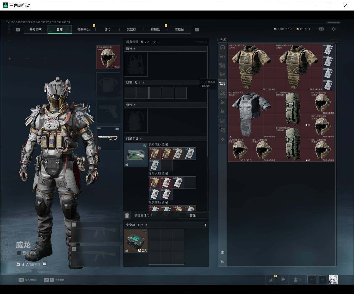
Task: Click the sort icon at the stash sidebar bottom
Action: [222, 262]
